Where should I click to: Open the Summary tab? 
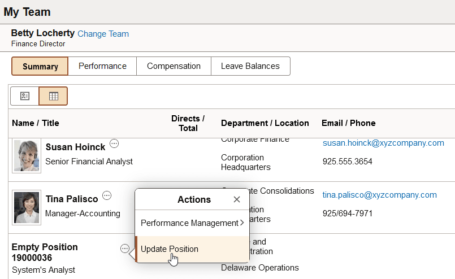(40, 66)
